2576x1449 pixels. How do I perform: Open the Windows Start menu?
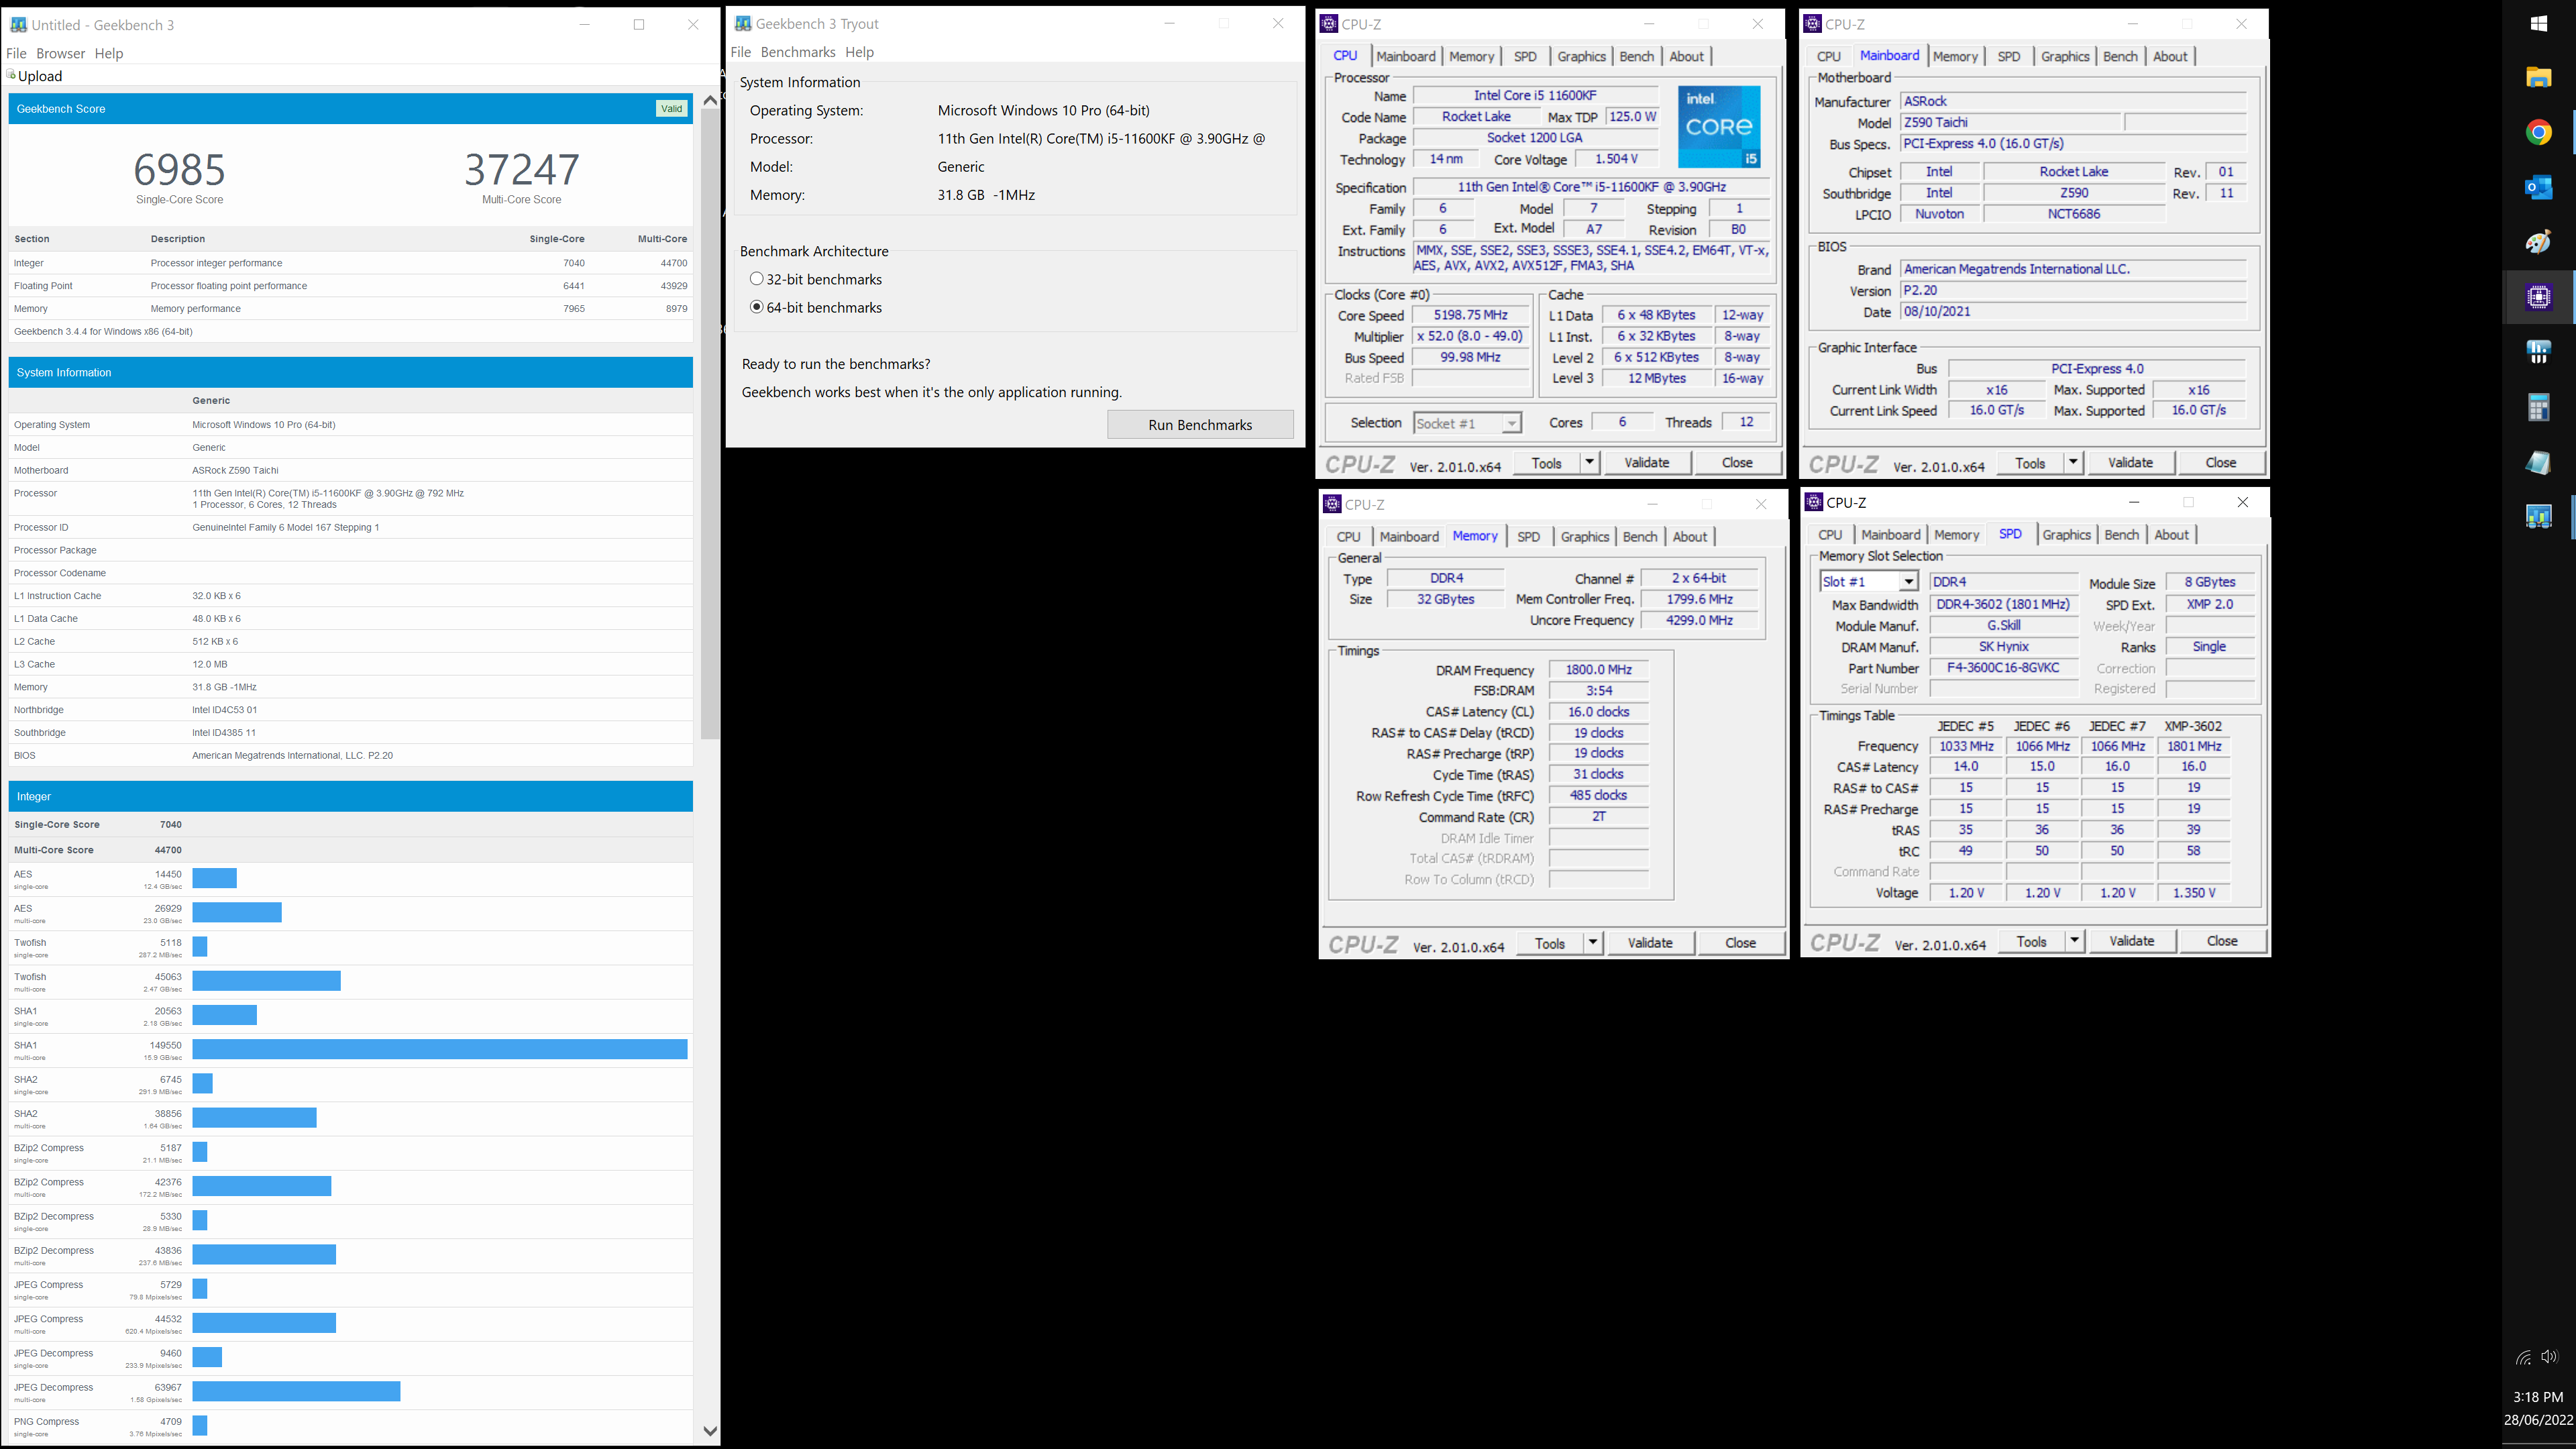pos(2538,23)
